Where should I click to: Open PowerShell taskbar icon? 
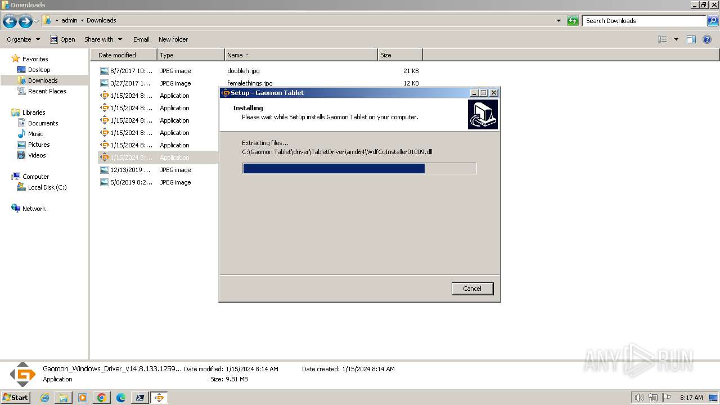point(139,398)
